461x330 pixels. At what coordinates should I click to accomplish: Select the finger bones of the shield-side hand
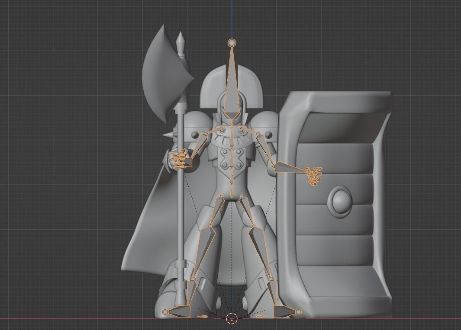click(314, 176)
